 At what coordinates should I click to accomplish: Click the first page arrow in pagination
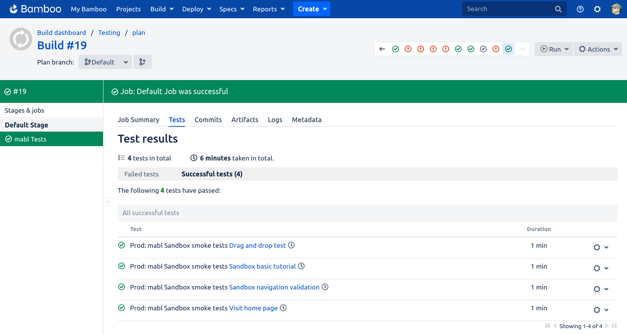pyautogui.click(x=548, y=326)
